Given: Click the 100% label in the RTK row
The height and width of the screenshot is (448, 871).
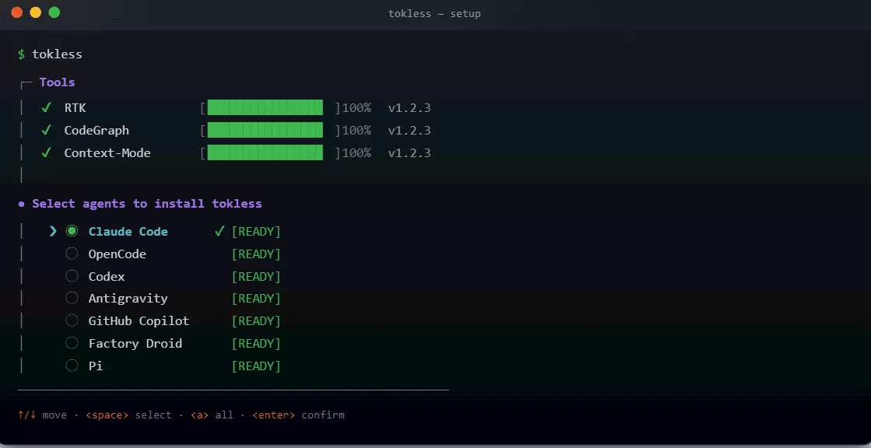Looking at the screenshot, I should 356,107.
